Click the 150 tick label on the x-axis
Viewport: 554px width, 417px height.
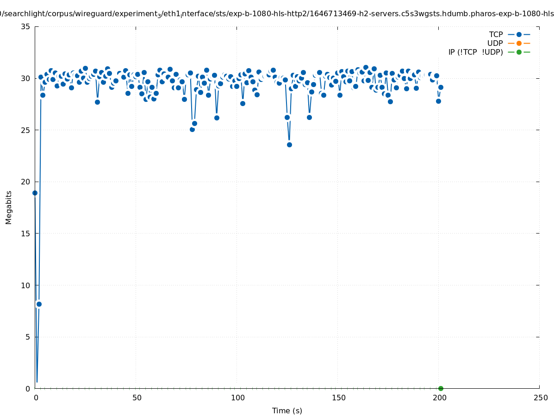pos(338,398)
